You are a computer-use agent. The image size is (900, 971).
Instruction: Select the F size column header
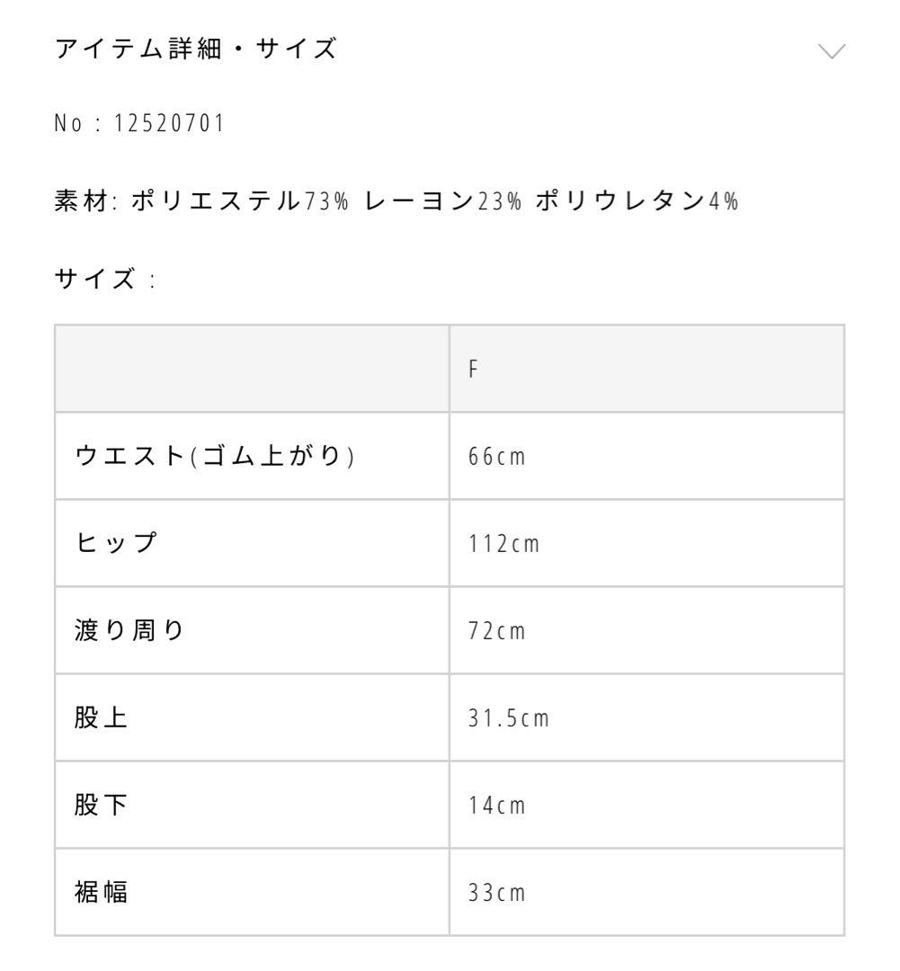point(472,370)
